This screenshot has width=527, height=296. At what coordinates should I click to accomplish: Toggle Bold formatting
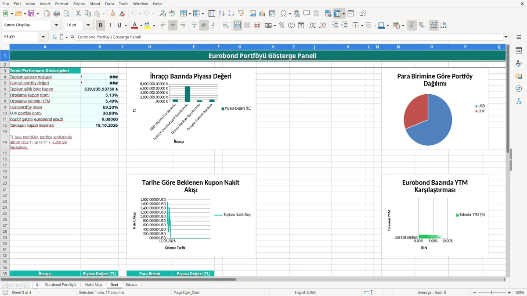click(x=100, y=25)
